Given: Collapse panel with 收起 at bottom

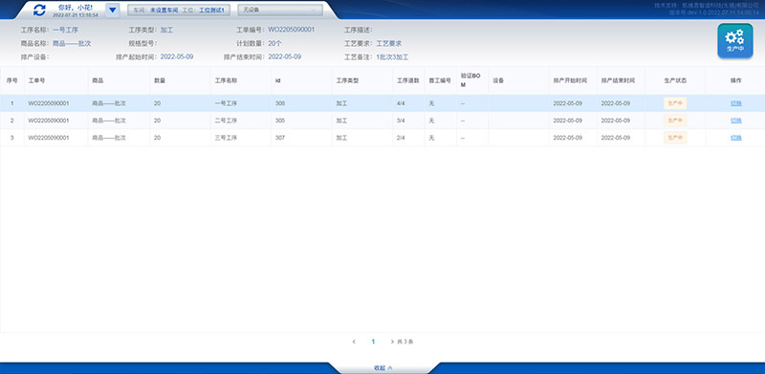Looking at the screenshot, I should click(382, 367).
